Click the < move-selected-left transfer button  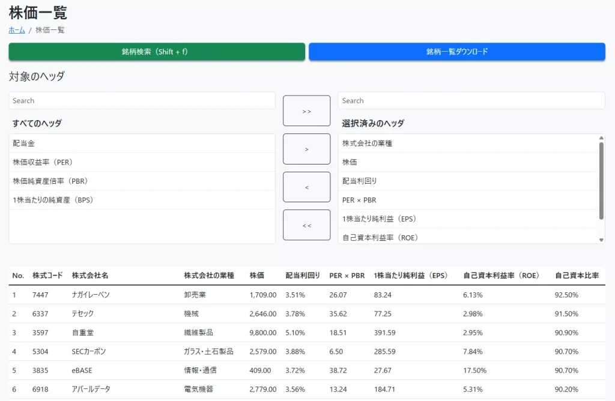tap(306, 187)
